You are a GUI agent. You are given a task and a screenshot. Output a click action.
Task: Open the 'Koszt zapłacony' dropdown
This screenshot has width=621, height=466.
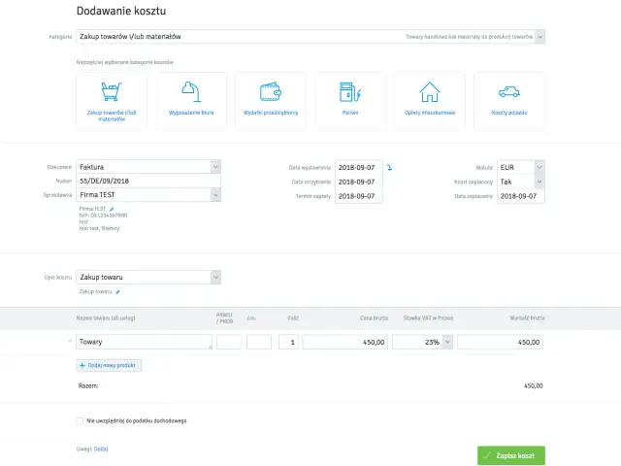[x=539, y=182]
